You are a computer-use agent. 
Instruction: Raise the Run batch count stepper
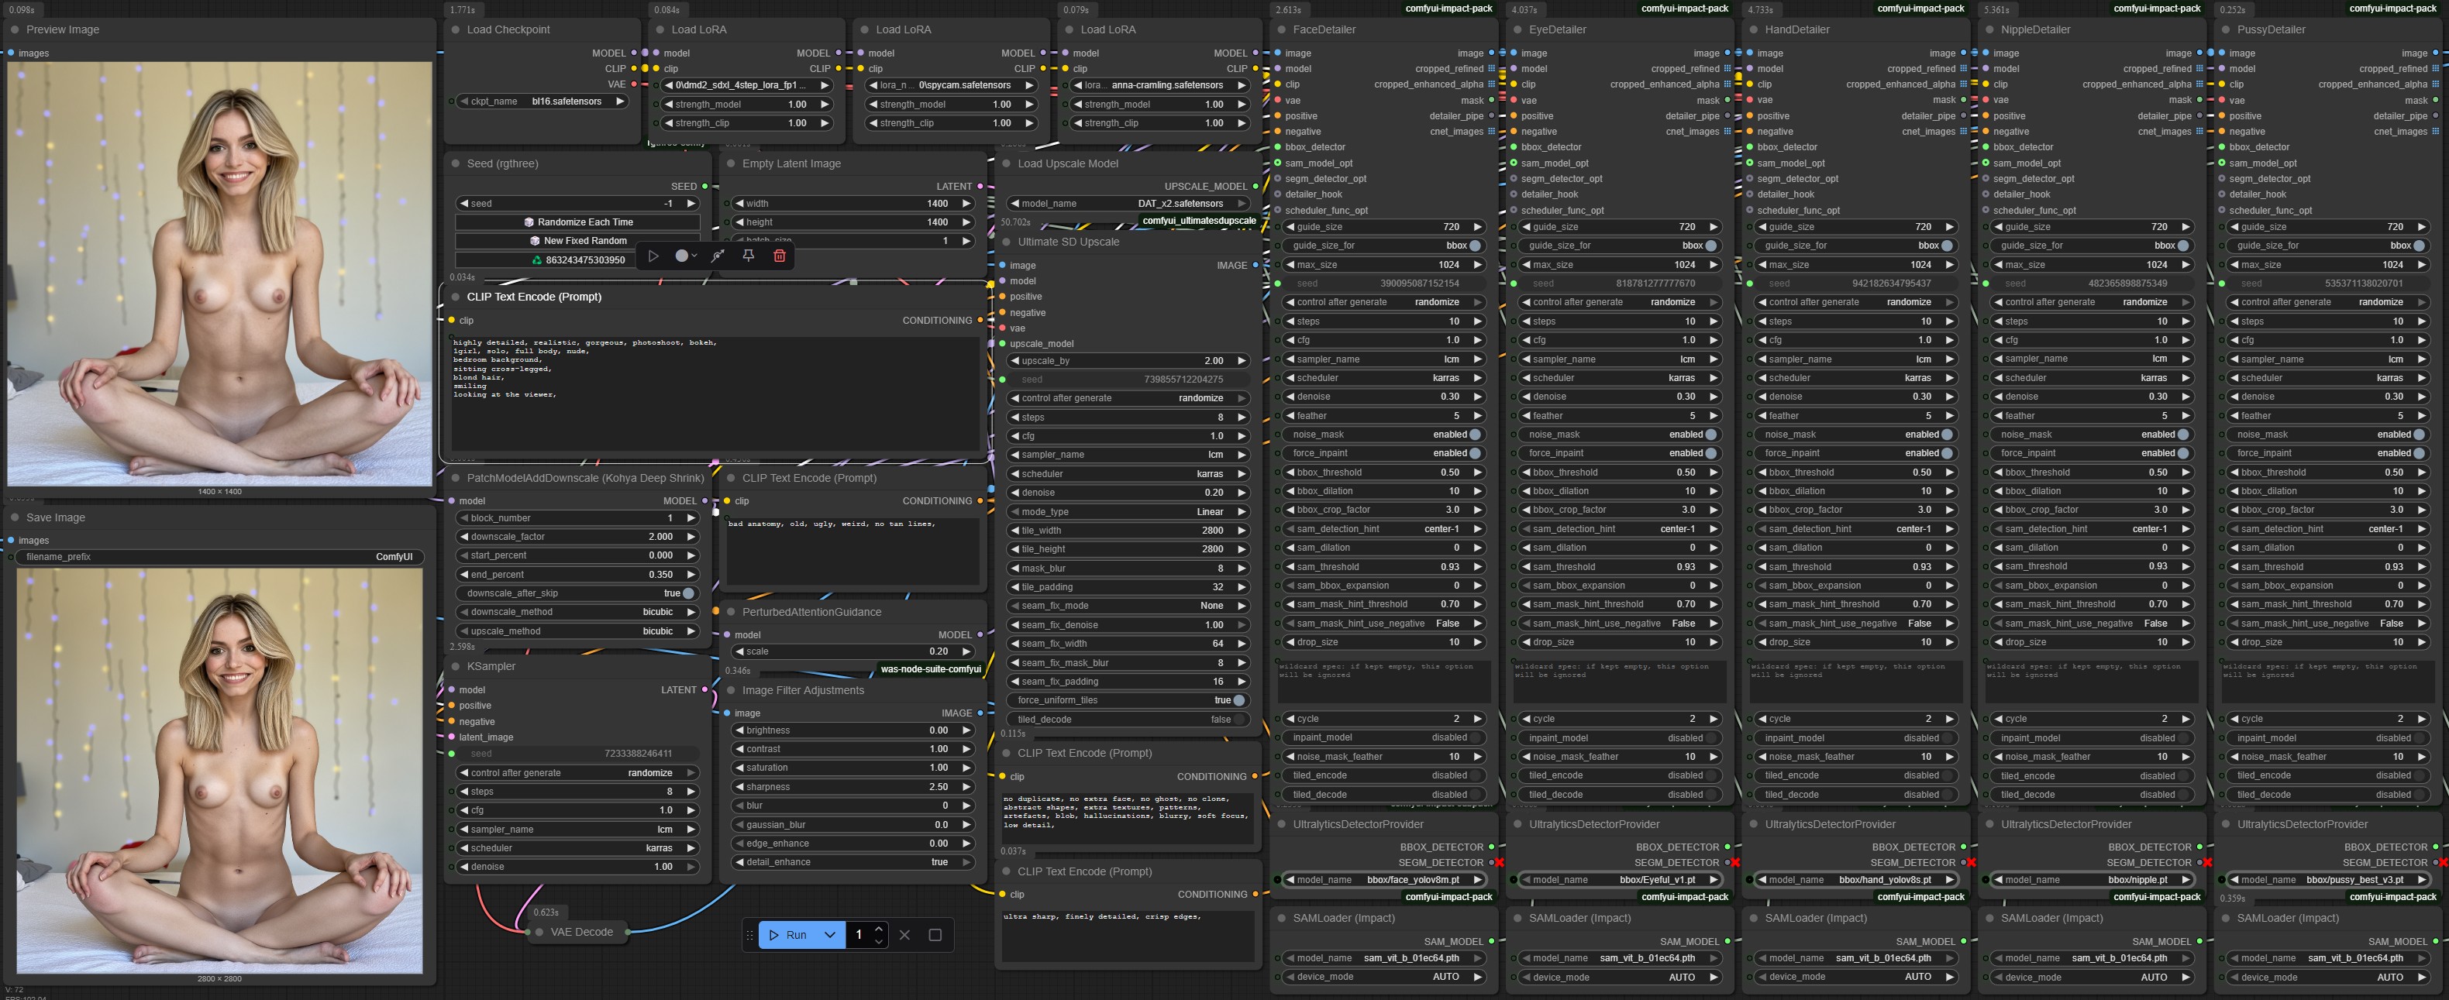[x=878, y=929]
